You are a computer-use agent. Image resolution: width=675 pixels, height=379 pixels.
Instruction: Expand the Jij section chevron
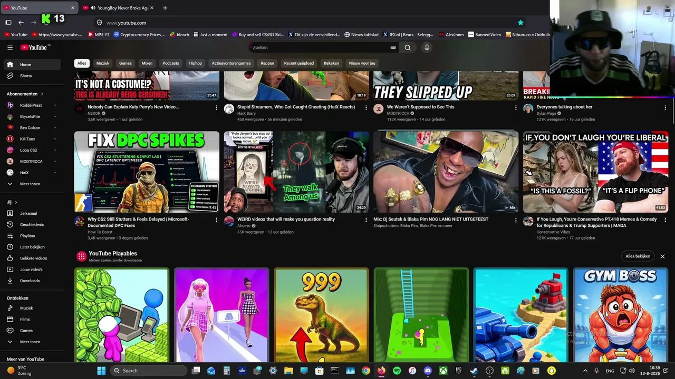(x=16, y=202)
